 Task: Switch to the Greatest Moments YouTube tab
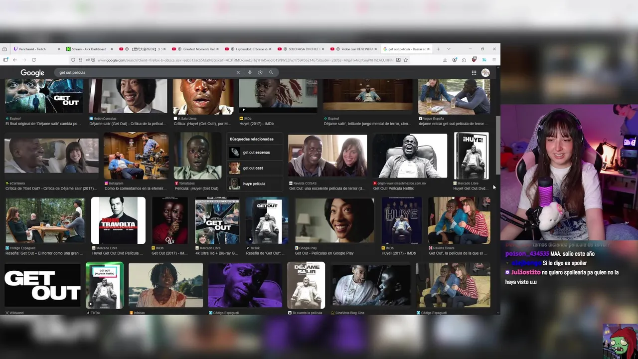pyautogui.click(x=195, y=49)
